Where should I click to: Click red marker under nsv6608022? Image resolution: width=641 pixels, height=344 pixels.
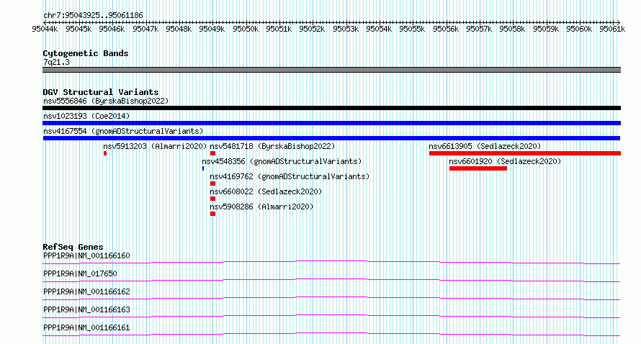(x=212, y=199)
